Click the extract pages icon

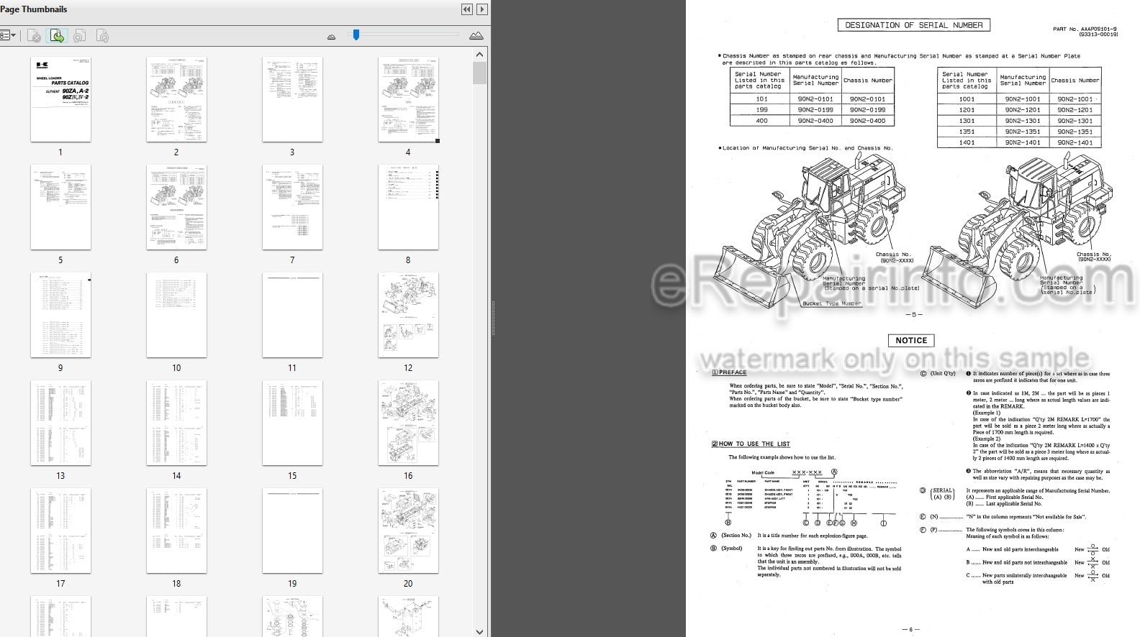coord(57,35)
